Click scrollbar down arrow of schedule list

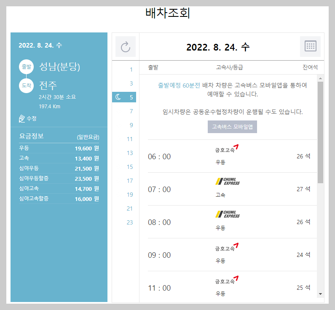(x=320, y=294)
